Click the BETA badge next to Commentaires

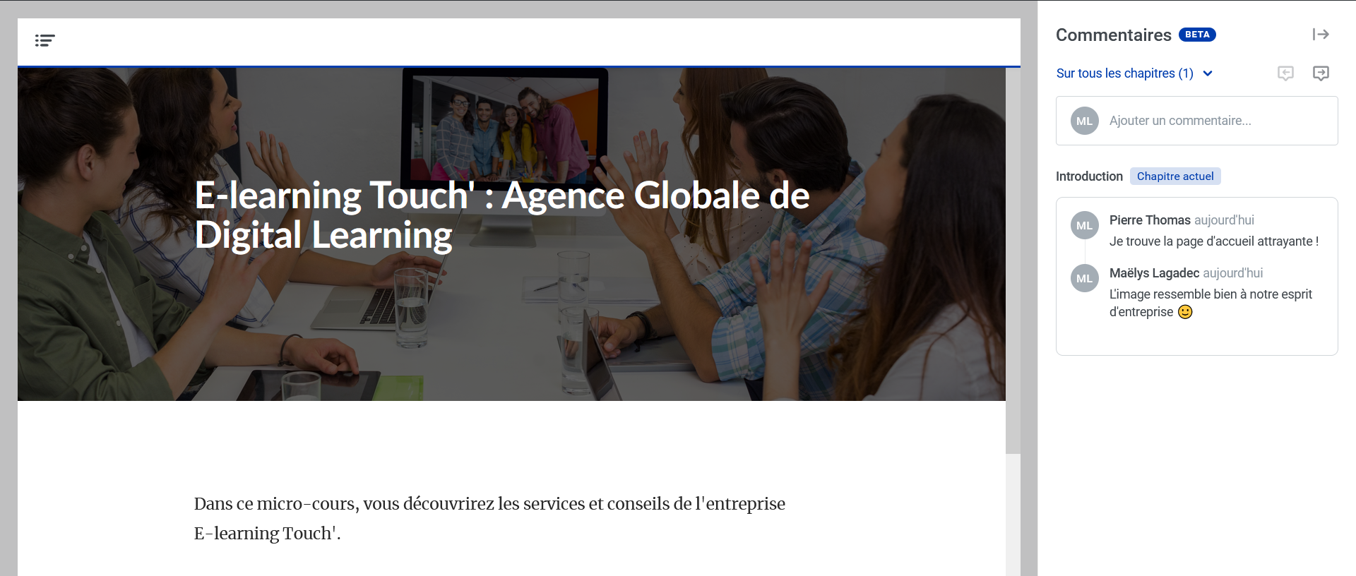point(1197,35)
